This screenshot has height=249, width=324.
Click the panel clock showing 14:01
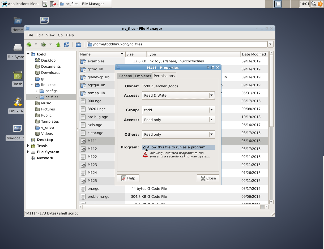tap(304, 4)
